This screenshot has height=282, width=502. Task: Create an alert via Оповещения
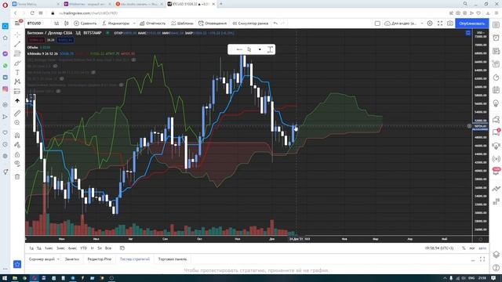click(x=213, y=23)
